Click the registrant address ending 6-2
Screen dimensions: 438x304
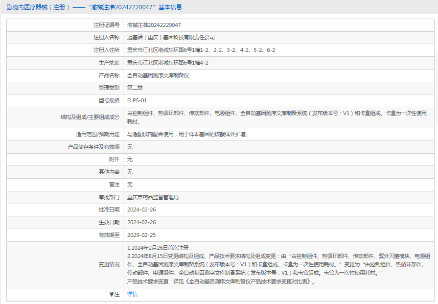tap(201, 50)
